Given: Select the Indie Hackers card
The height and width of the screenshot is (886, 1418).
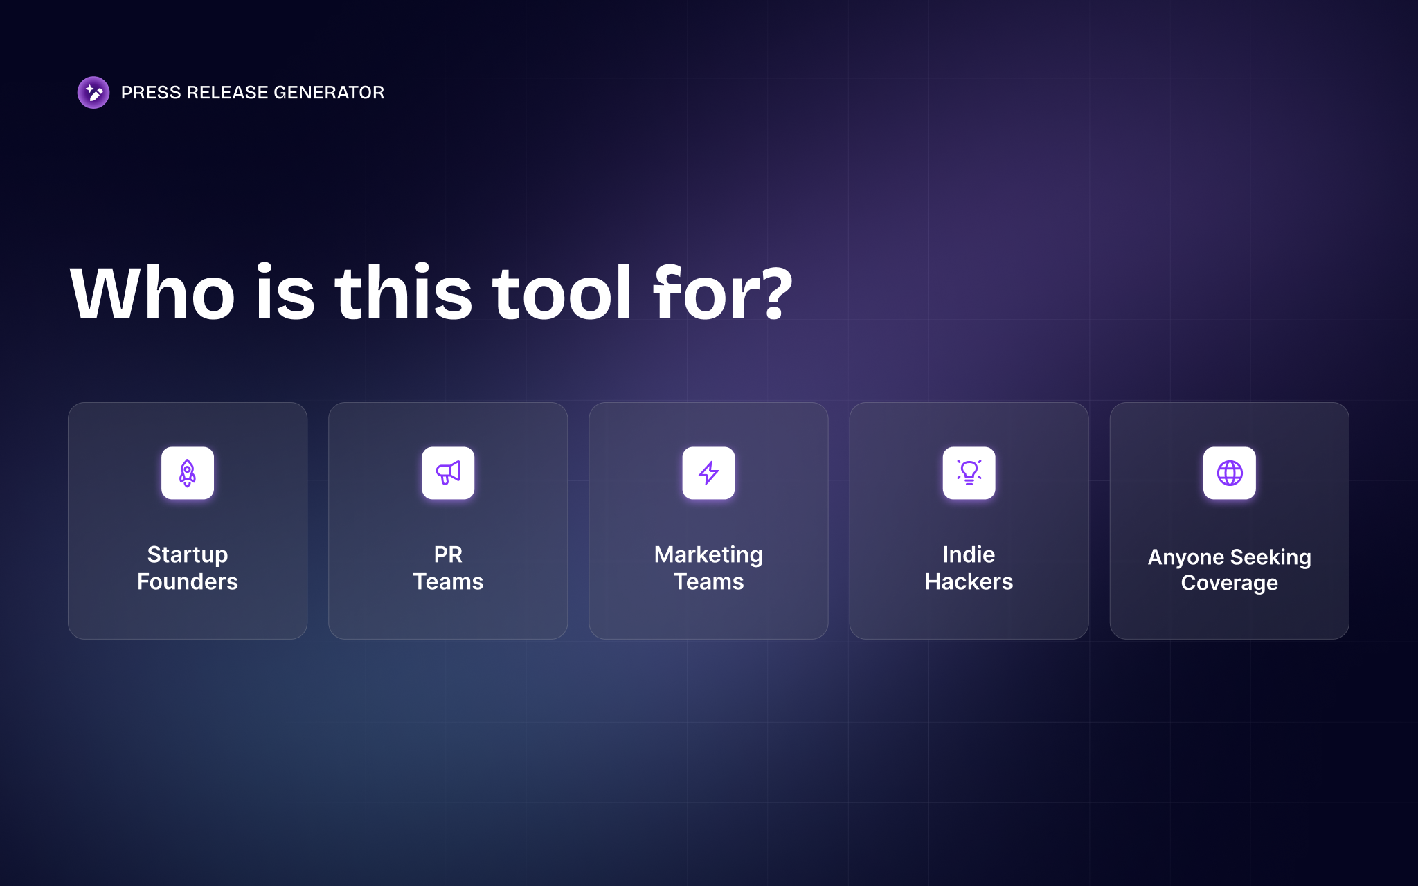Looking at the screenshot, I should coord(969,519).
